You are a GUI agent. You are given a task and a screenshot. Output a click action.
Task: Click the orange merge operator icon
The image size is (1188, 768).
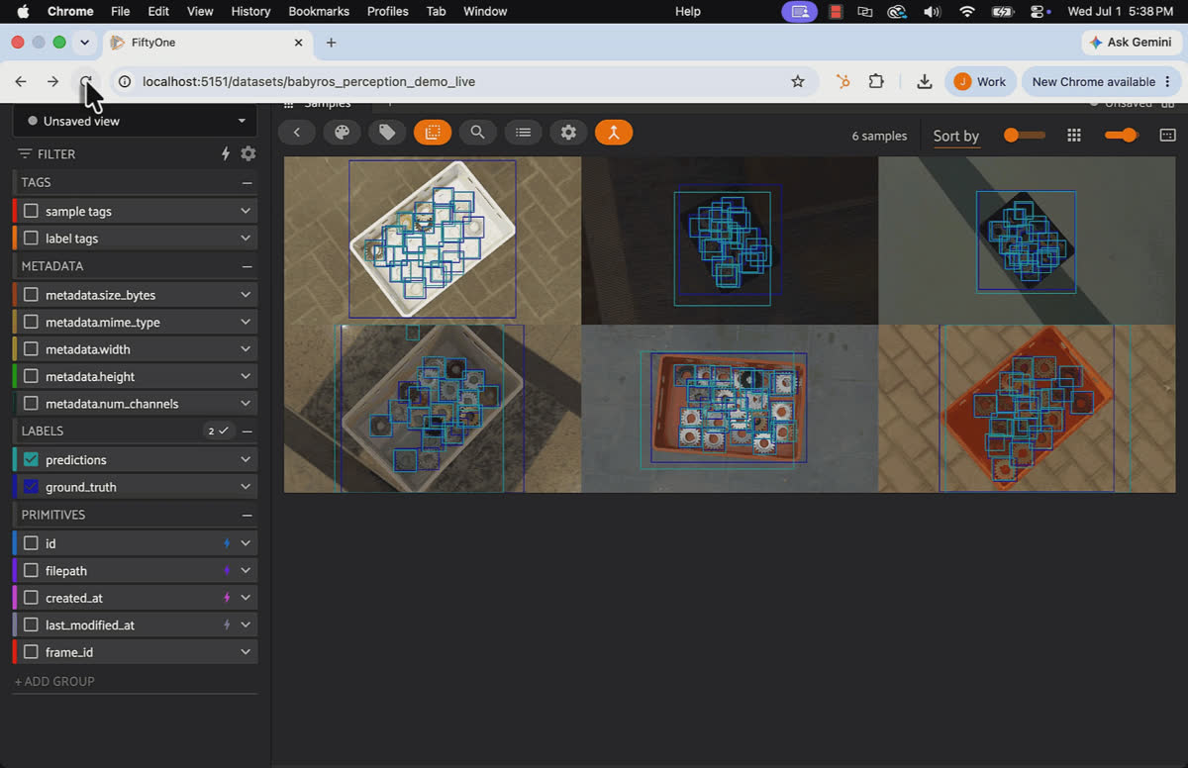pyautogui.click(x=614, y=133)
